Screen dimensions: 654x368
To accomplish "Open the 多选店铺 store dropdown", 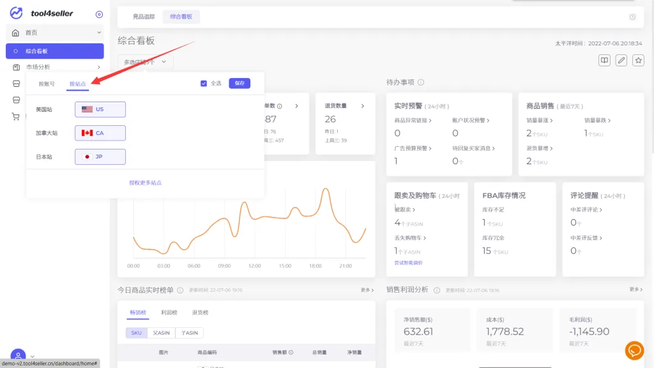I will pos(145,62).
